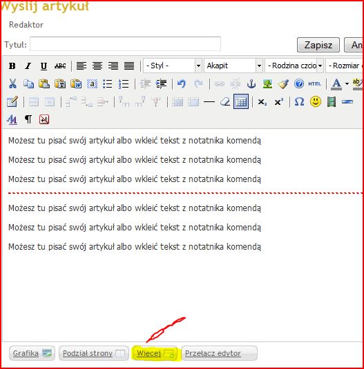
Task: Open the Rodzina czcionek font dropdown
Action: (294, 66)
